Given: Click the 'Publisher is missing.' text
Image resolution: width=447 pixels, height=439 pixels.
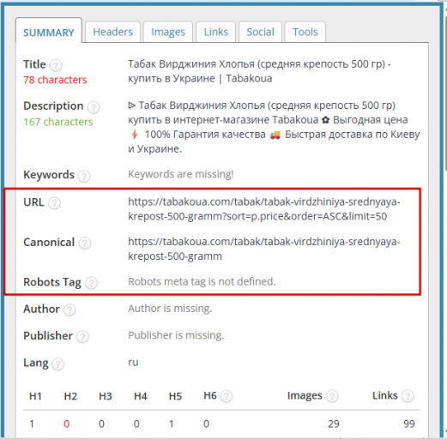Looking at the screenshot, I should (x=176, y=335).
